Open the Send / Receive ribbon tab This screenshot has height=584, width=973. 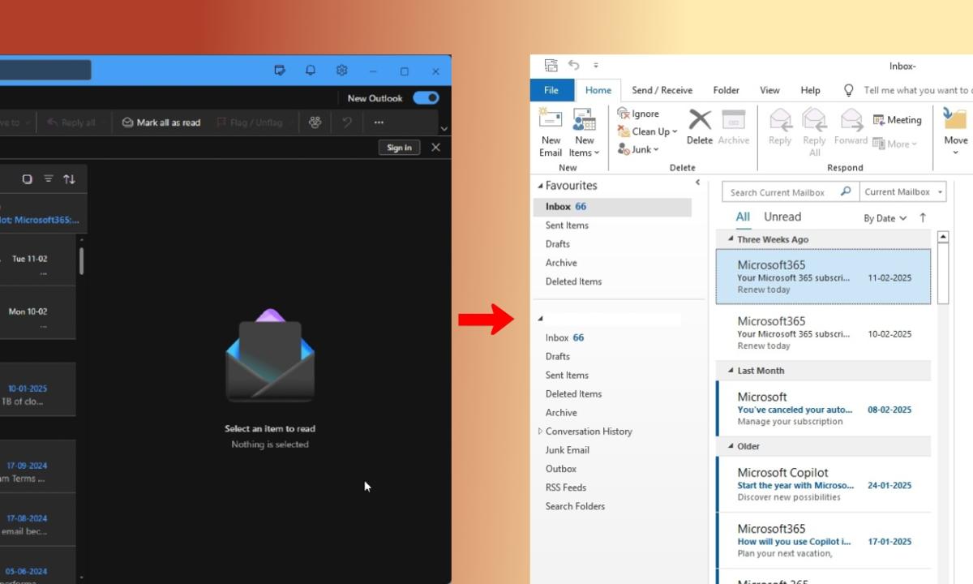pyautogui.click(x=662, y=90)
